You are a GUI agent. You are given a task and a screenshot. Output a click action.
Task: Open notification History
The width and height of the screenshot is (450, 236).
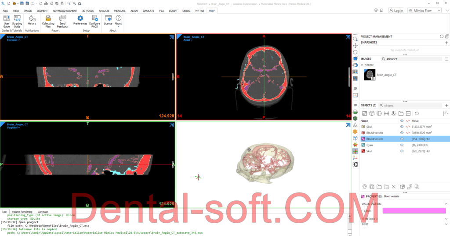click(32, 20)
